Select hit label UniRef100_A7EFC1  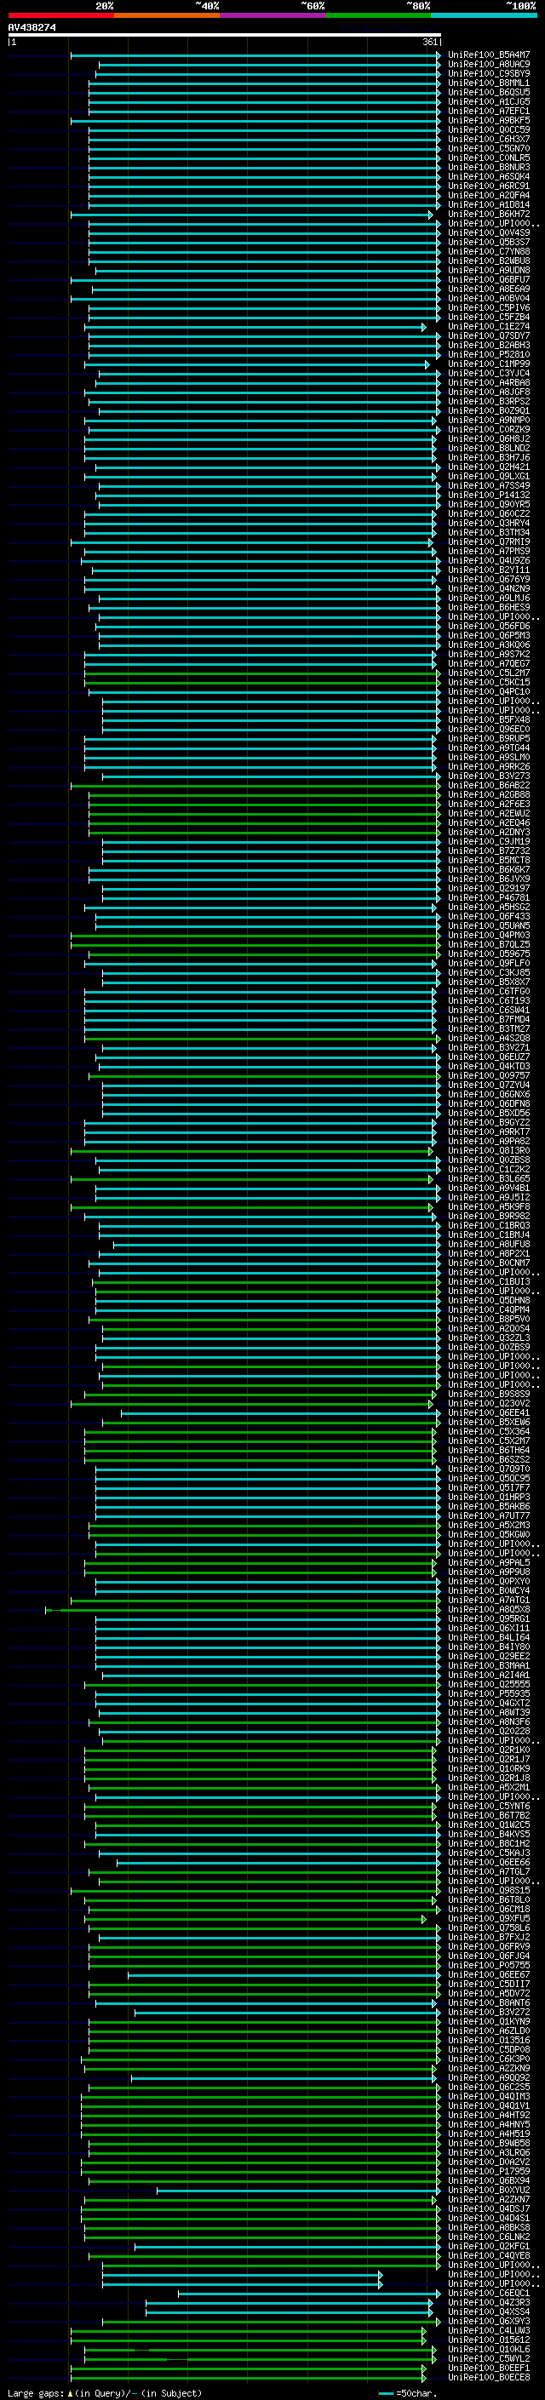489,111
